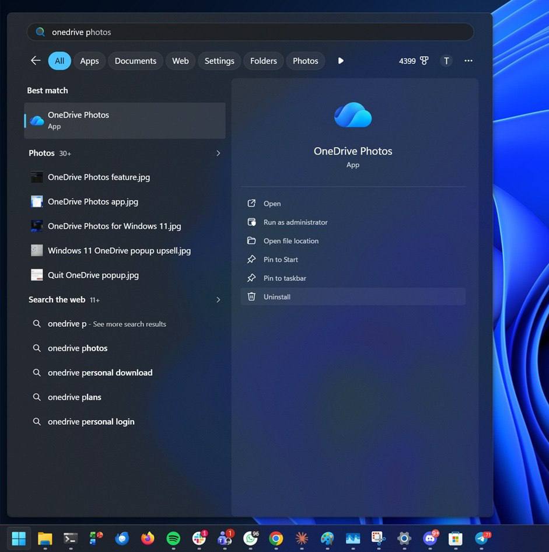Select the All filter tab
Screen dimensions: 549x552
pyautogui.click(x=60, y=61)
